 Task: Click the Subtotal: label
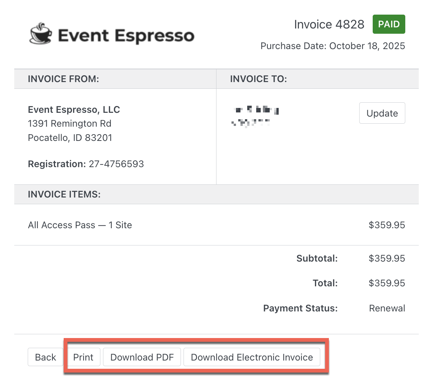click(317, 259)
